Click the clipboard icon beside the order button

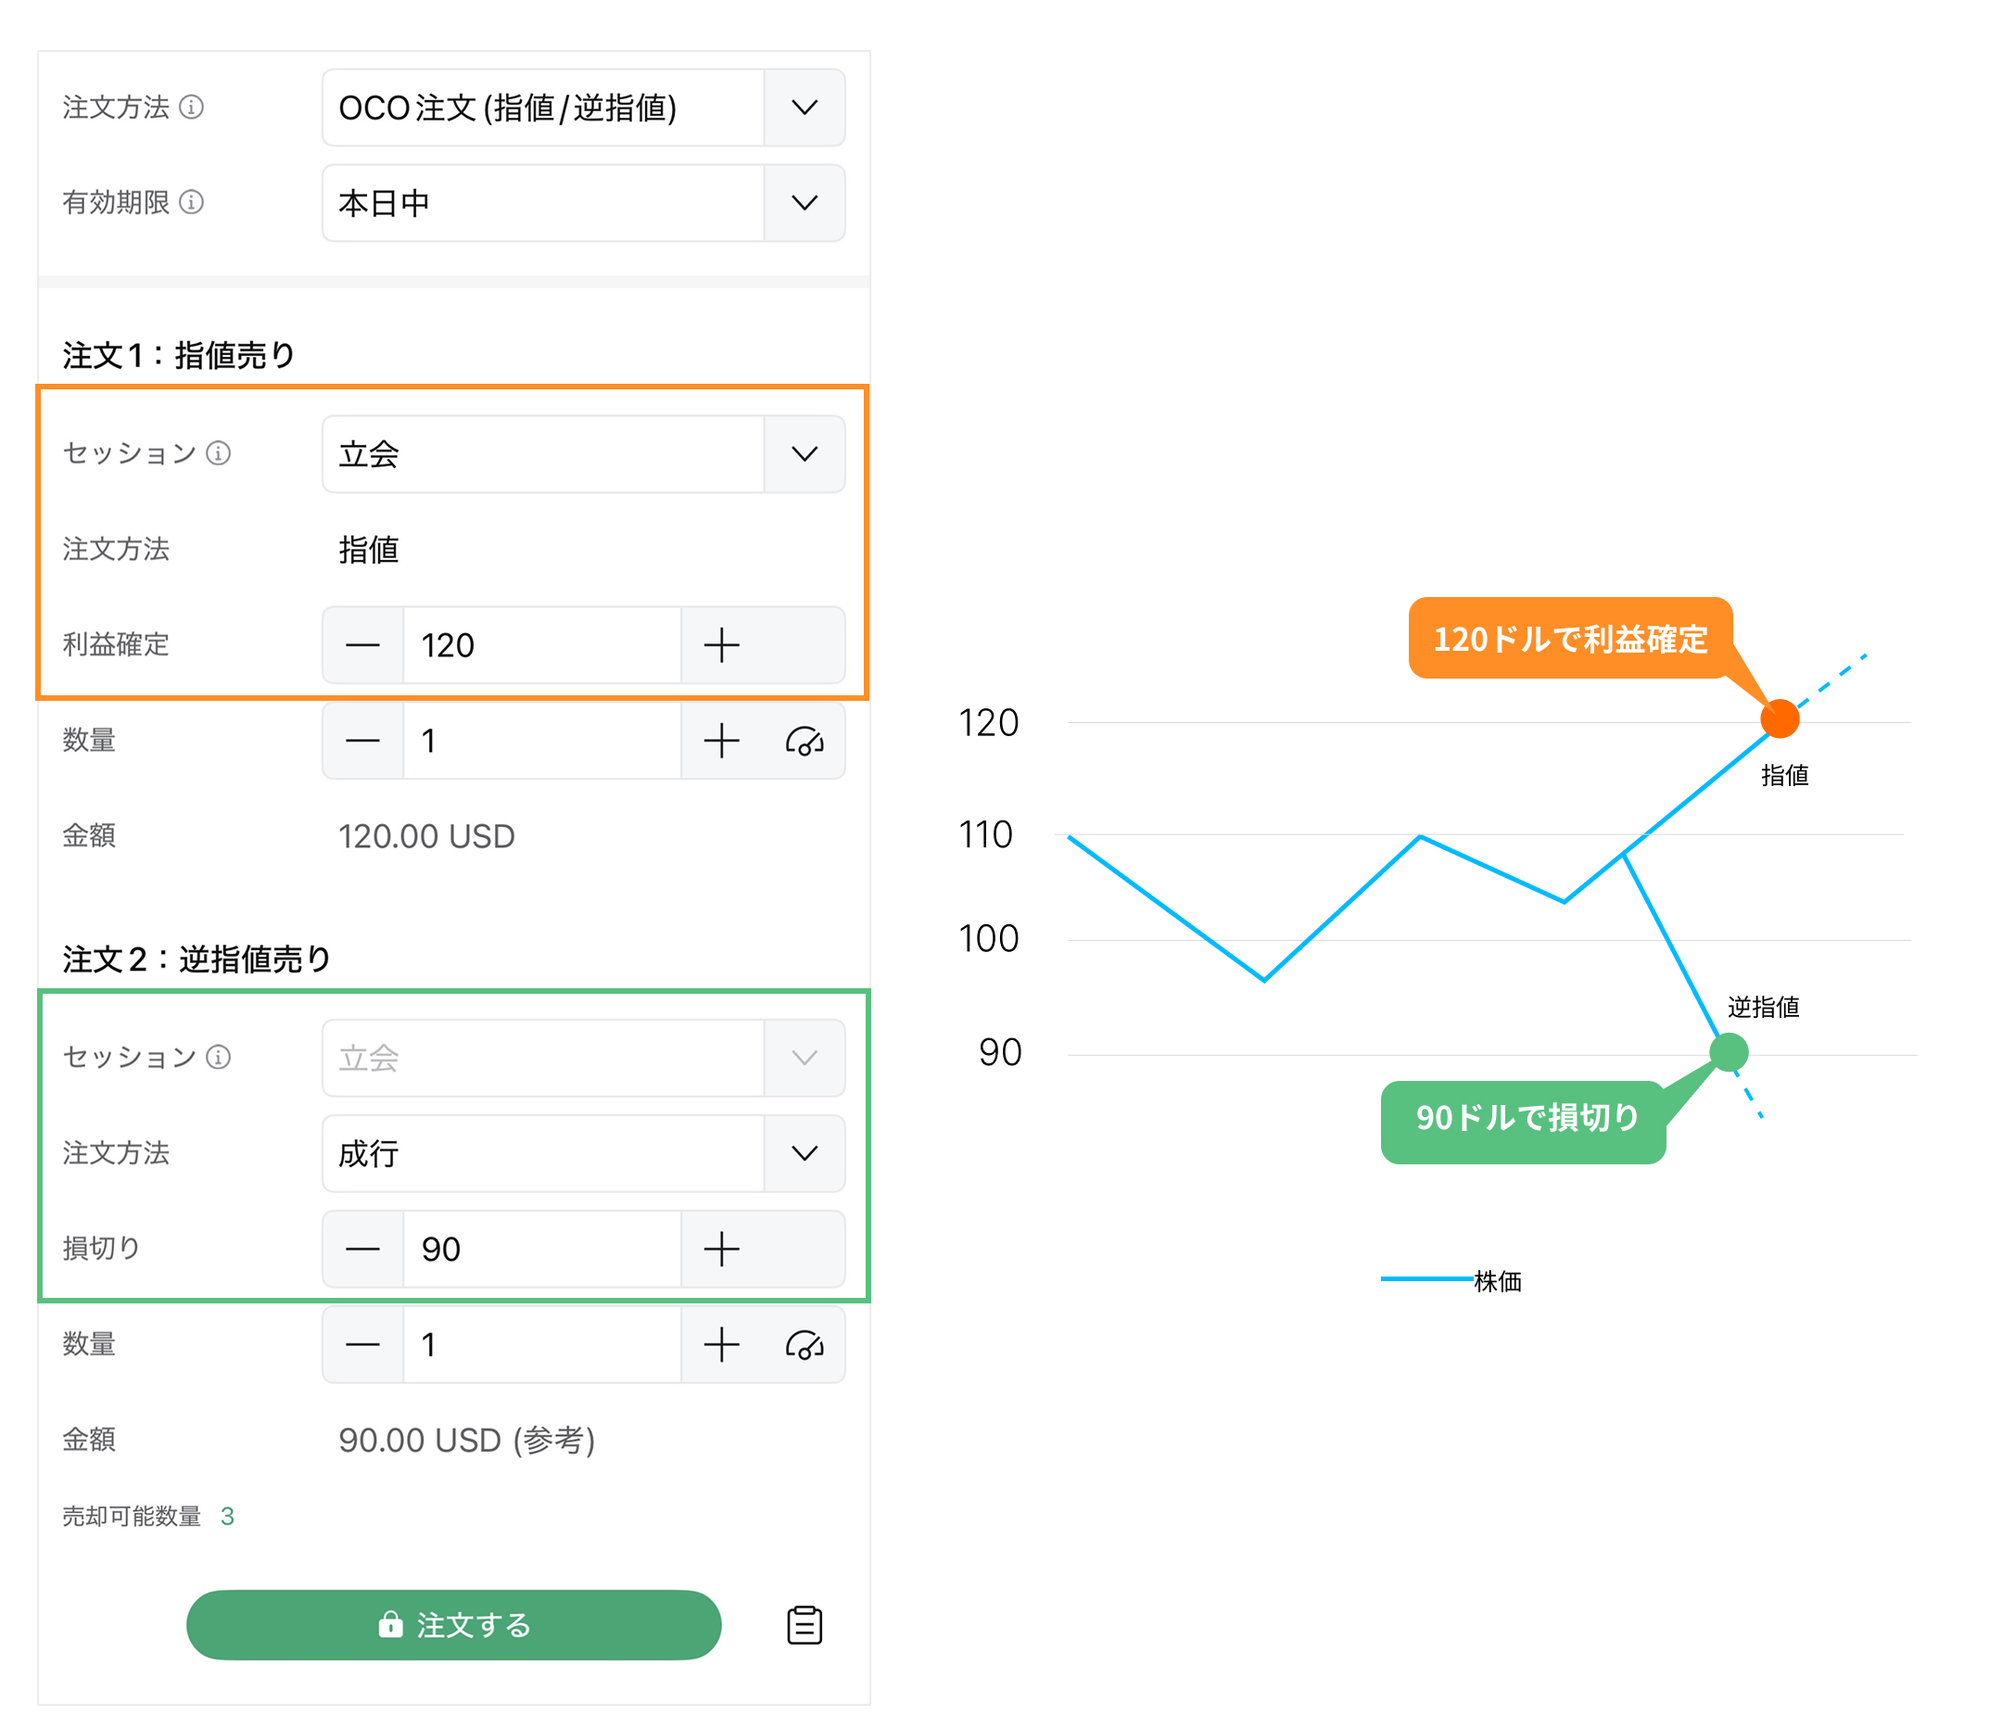[x=804, y=1624]
